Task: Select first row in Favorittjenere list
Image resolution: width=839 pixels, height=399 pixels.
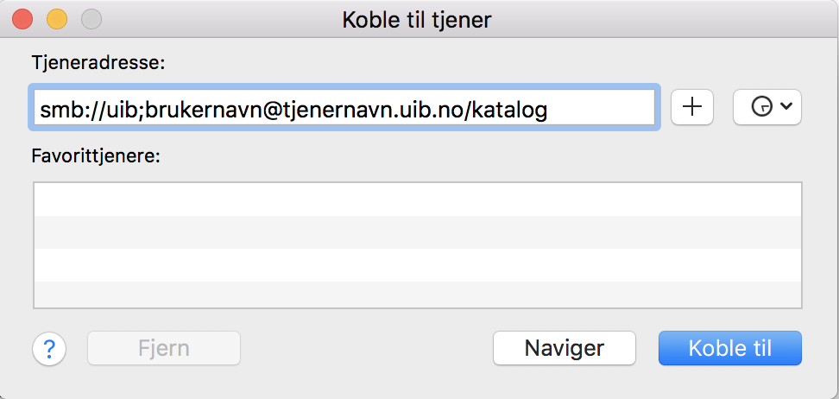Action: (418, 199)
